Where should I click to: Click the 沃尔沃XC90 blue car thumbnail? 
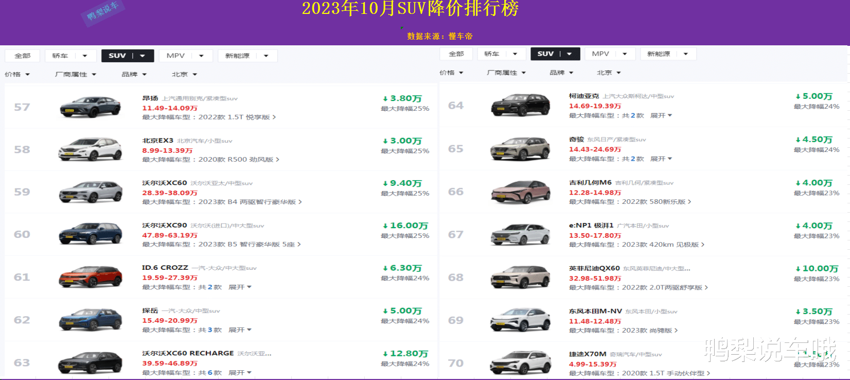[91, 234]
